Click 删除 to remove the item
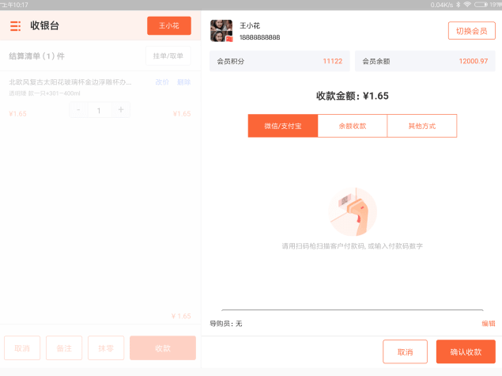This screenshot has width=502, height=376. coord(183,82)
